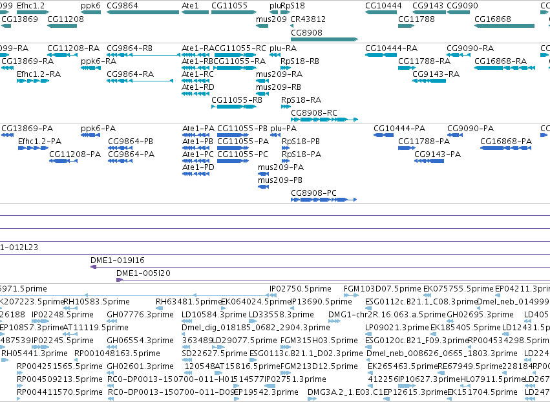The image size is (550, 402).
Task: Click the RP004509213.5prime EST label
Action: pyautogui.click(x=59, y=379)
